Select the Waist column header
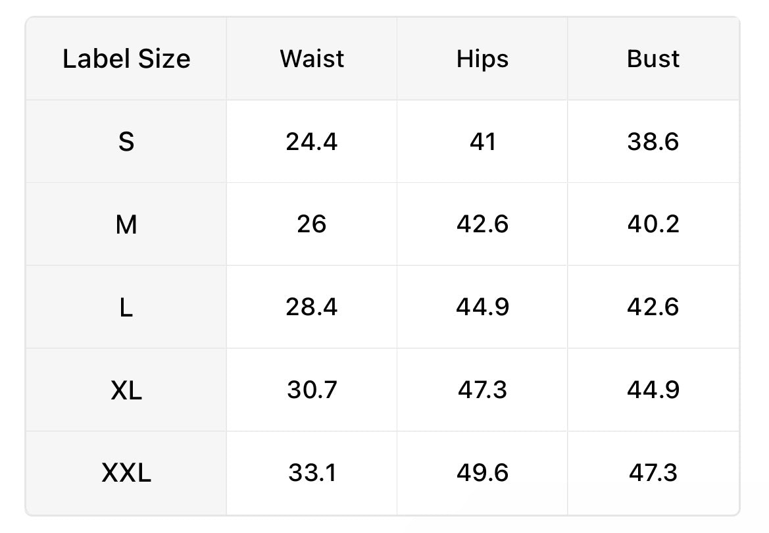The height and width of the screenshot is (533, 769). pos(312,59)
